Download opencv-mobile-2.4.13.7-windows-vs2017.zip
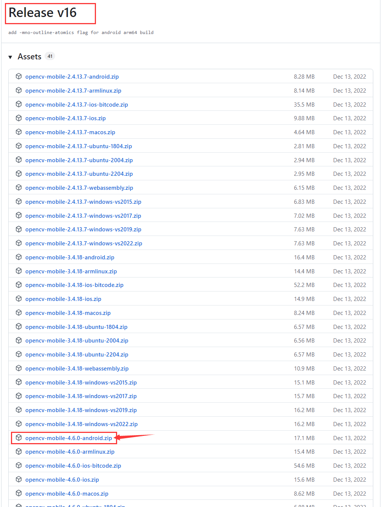This screenshot has height=507, width=388. click(83, 216)
